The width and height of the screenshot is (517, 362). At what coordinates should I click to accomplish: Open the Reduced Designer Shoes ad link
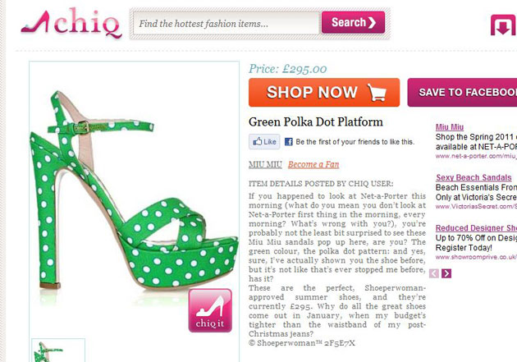click(x=476, y=228)
